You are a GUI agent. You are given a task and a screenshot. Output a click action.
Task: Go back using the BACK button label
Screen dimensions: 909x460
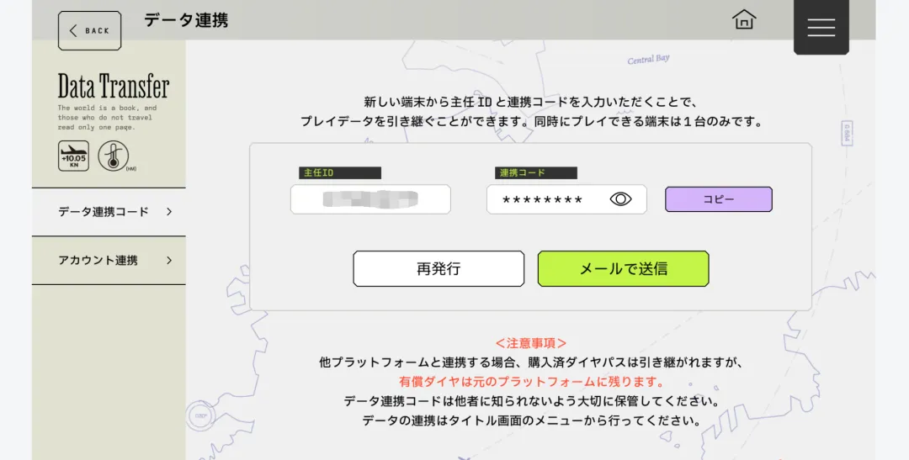pyautogui.click(x=98, y=31)
